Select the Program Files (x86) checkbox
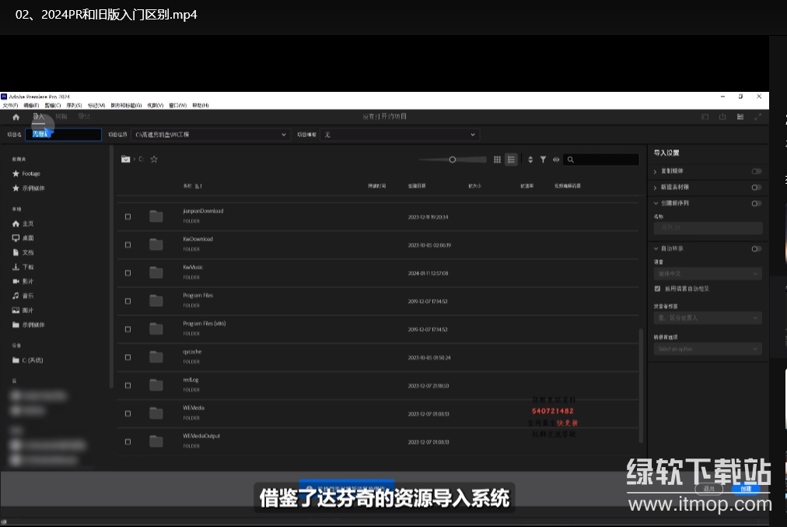 click(128, 329)
